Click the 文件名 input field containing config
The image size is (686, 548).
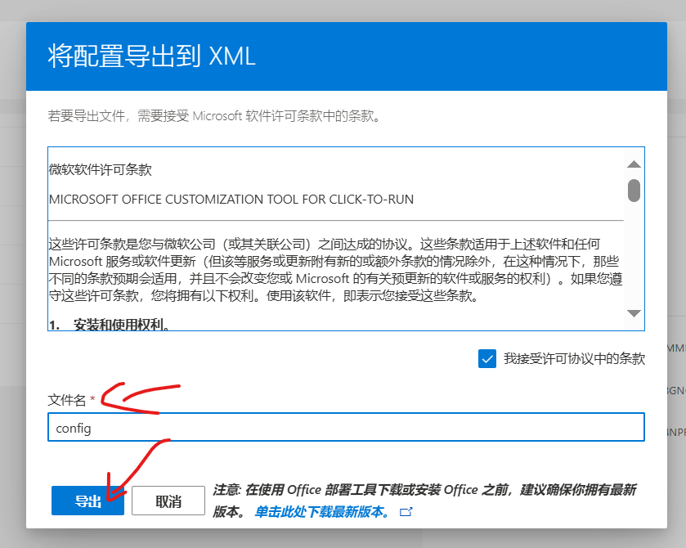(x=346, y=427)
